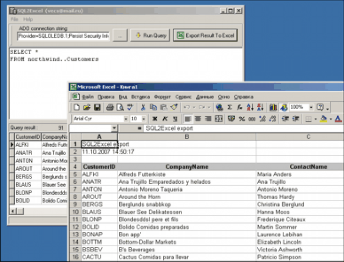Viewport: 344px width, 262px height.
Task: Click Decrease Indent icon
Action: click(x=285, y=119)
